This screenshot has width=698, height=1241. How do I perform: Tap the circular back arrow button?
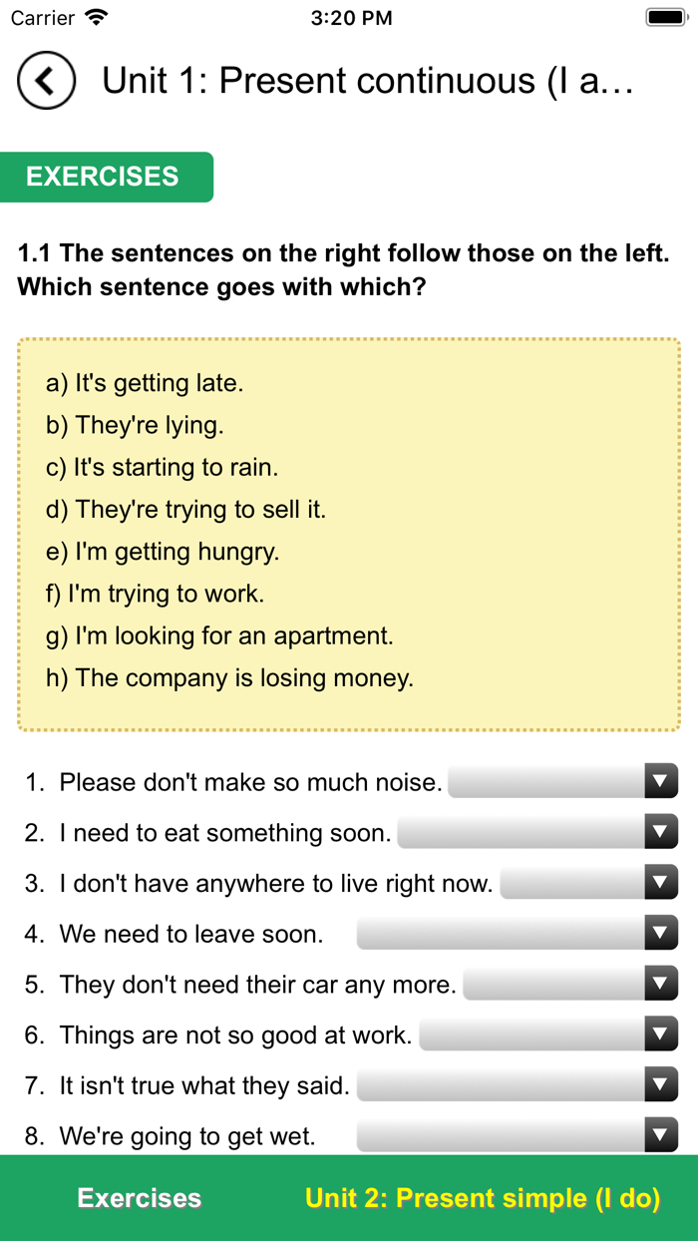click(46, 81)
